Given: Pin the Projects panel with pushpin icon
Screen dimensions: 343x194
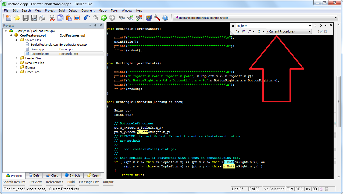Looking at the screenshot, I should click(x=95, y=25).
